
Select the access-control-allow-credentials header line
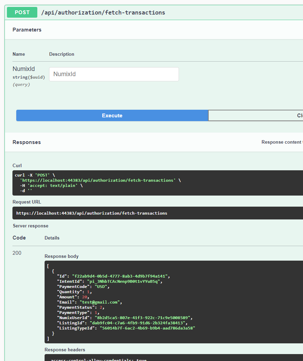pyautogui.click(x=98, y=360)
